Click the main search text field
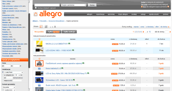Screen dimensions: 172x91 47,5
